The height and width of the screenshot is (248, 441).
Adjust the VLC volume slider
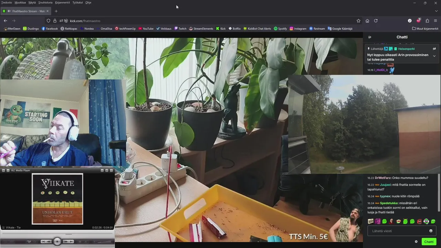[104, 241]
